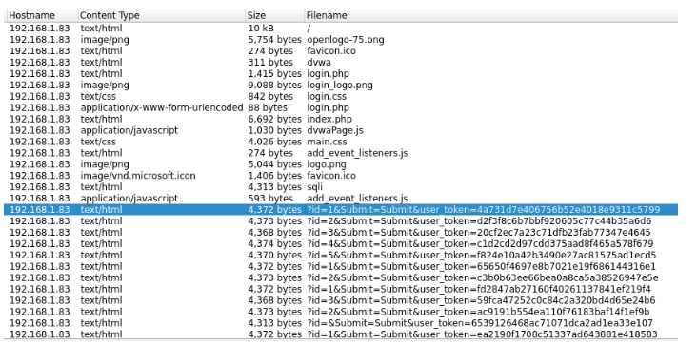Choose the login.php entry of 1,415 bytes
Viewport: 697px width, 344px height.
(x=341, y=73)
